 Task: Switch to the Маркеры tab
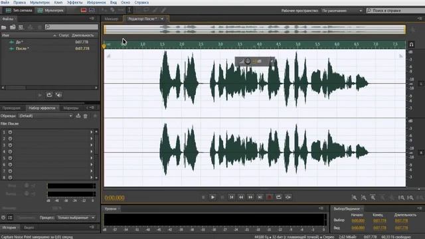[71, 108]
